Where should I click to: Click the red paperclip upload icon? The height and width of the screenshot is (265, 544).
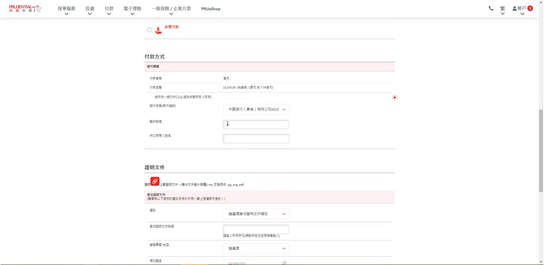tap(155, 181)
